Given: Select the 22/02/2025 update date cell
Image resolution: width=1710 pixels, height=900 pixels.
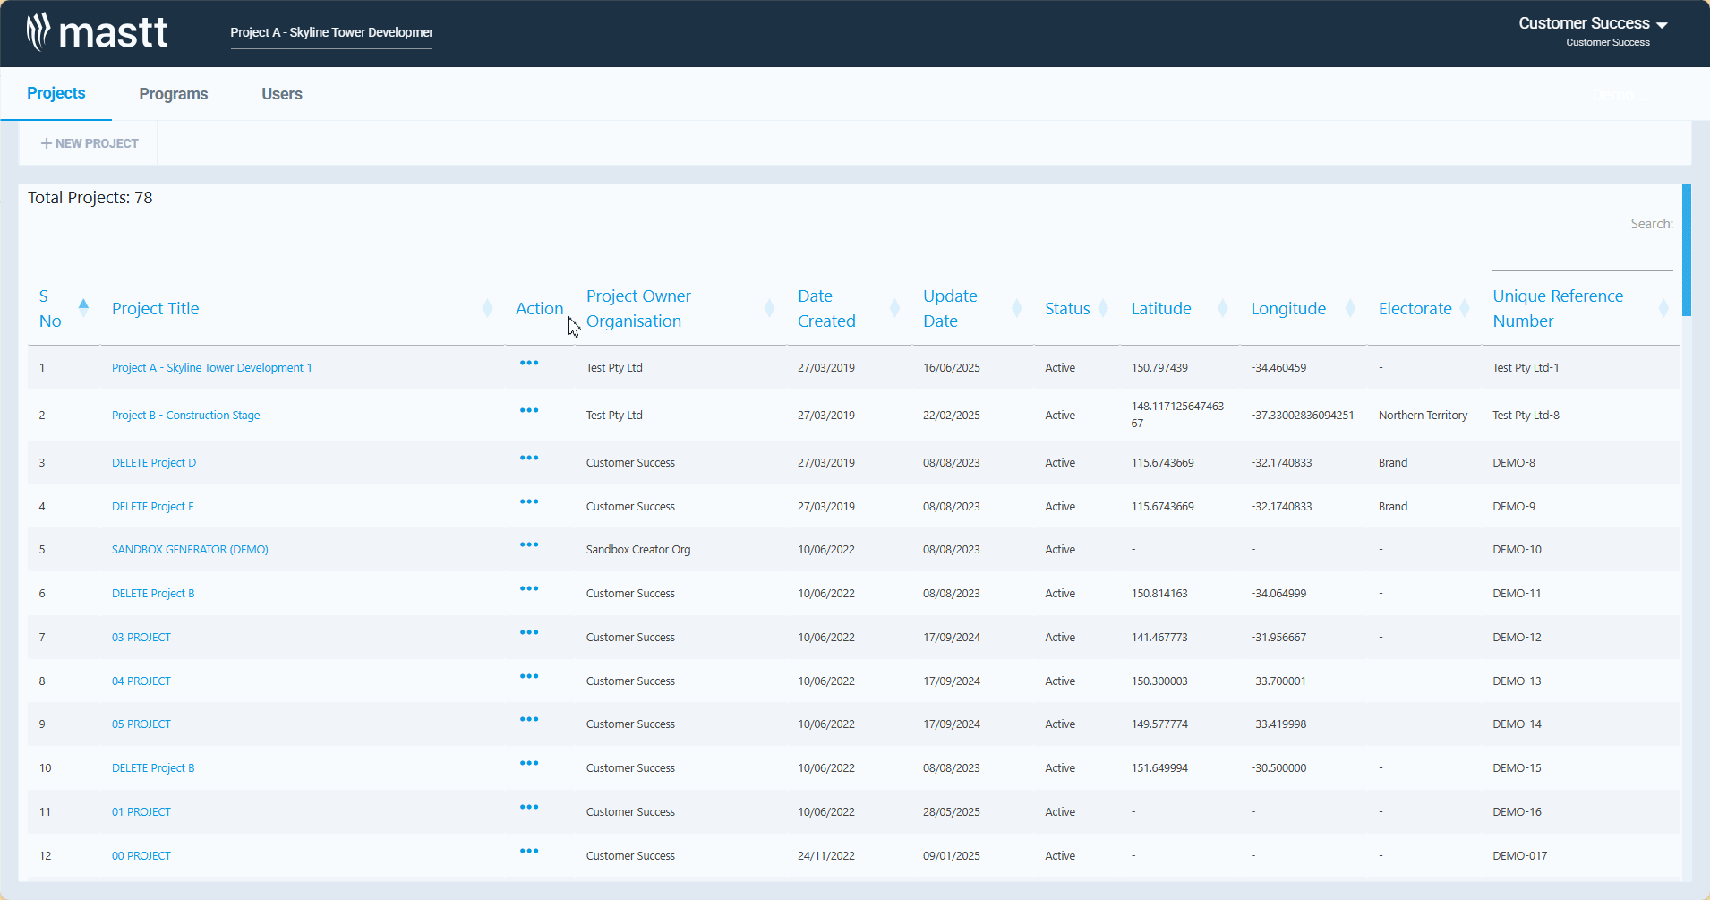Looking at the screenshot, I should pyautogui.click(x=952, y=416).
